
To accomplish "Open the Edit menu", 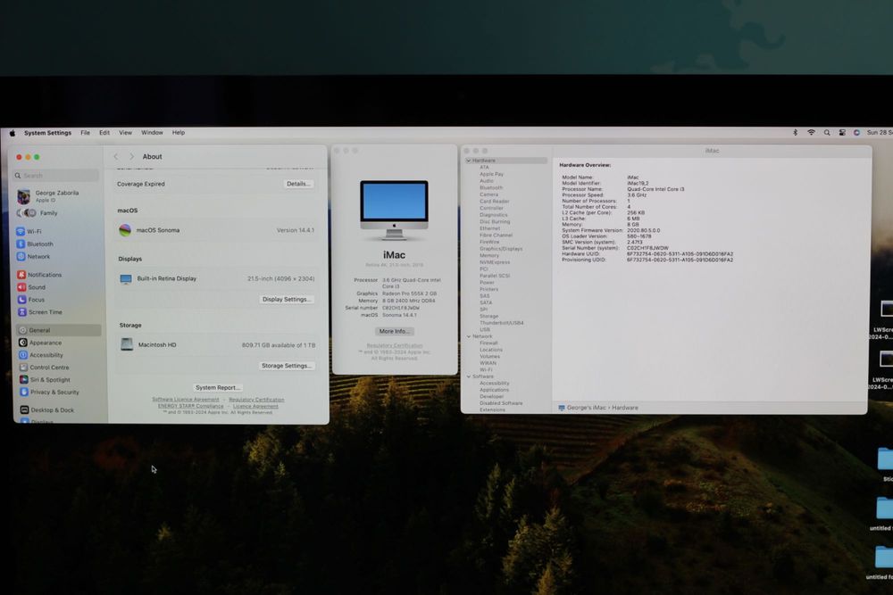I will 104,133.
